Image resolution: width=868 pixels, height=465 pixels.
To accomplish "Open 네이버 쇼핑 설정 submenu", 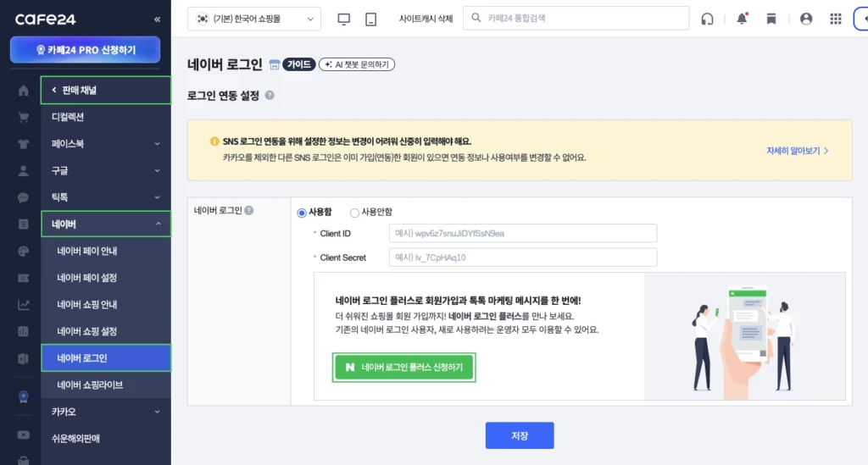I will (105, 332).
